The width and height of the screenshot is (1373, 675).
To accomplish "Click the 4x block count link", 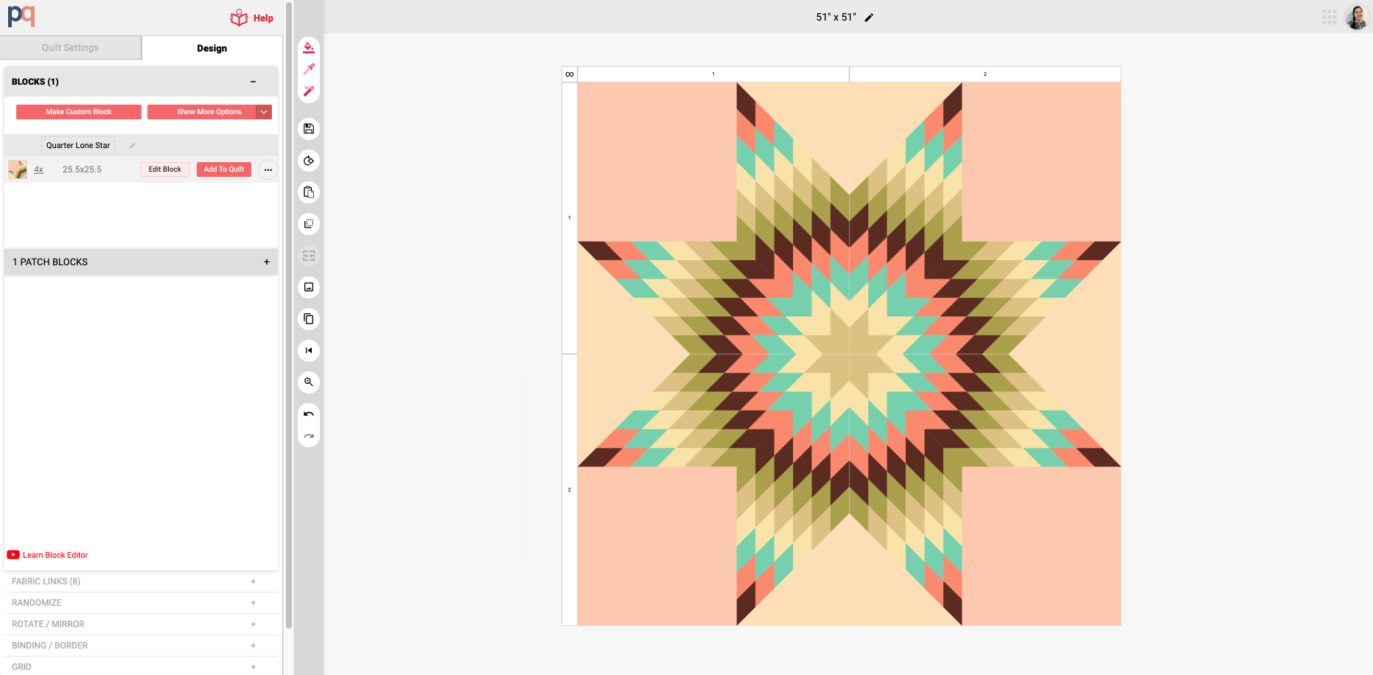I will coord(38,169).
